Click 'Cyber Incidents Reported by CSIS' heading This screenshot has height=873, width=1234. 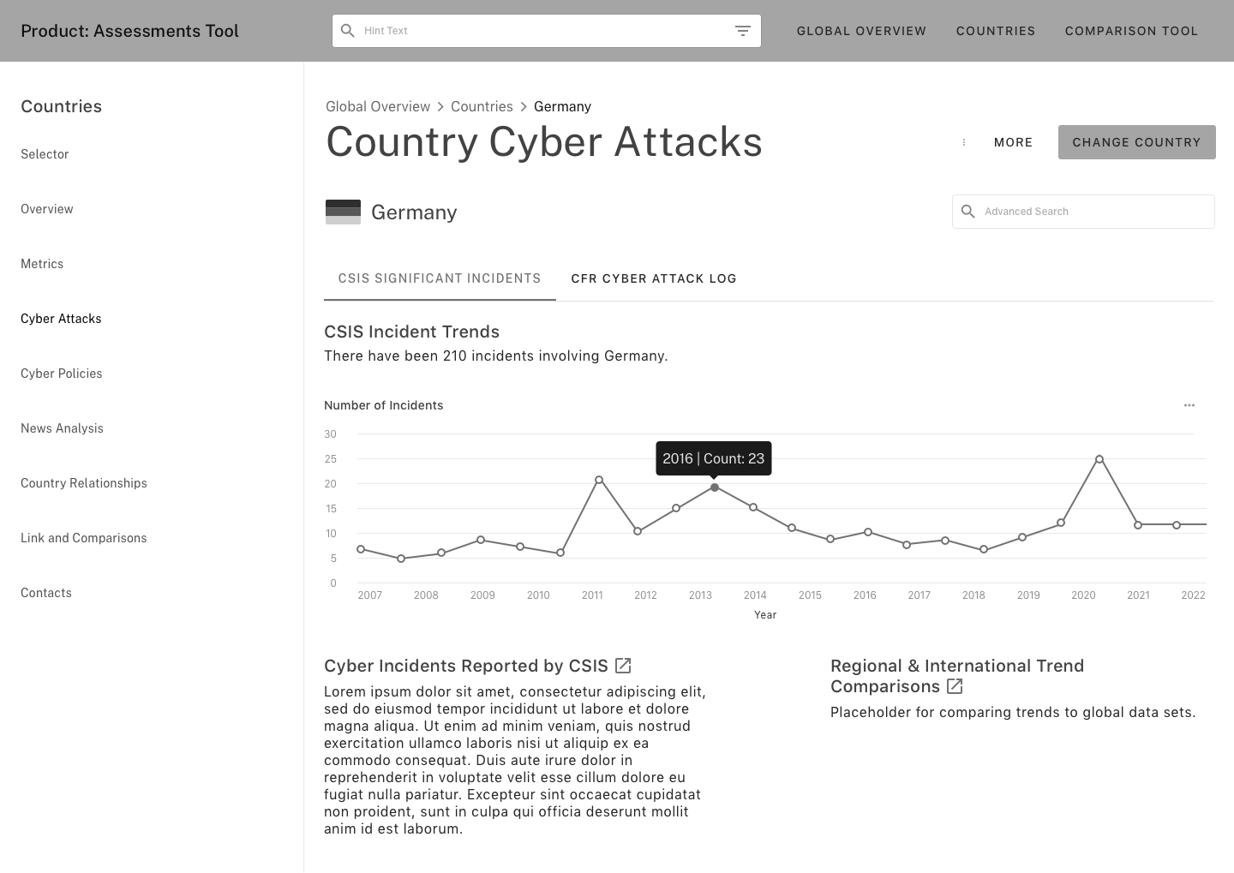tap(466, 666)
